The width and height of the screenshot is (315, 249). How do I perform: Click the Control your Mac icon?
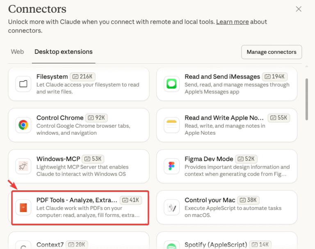click(x=171, y=207)
